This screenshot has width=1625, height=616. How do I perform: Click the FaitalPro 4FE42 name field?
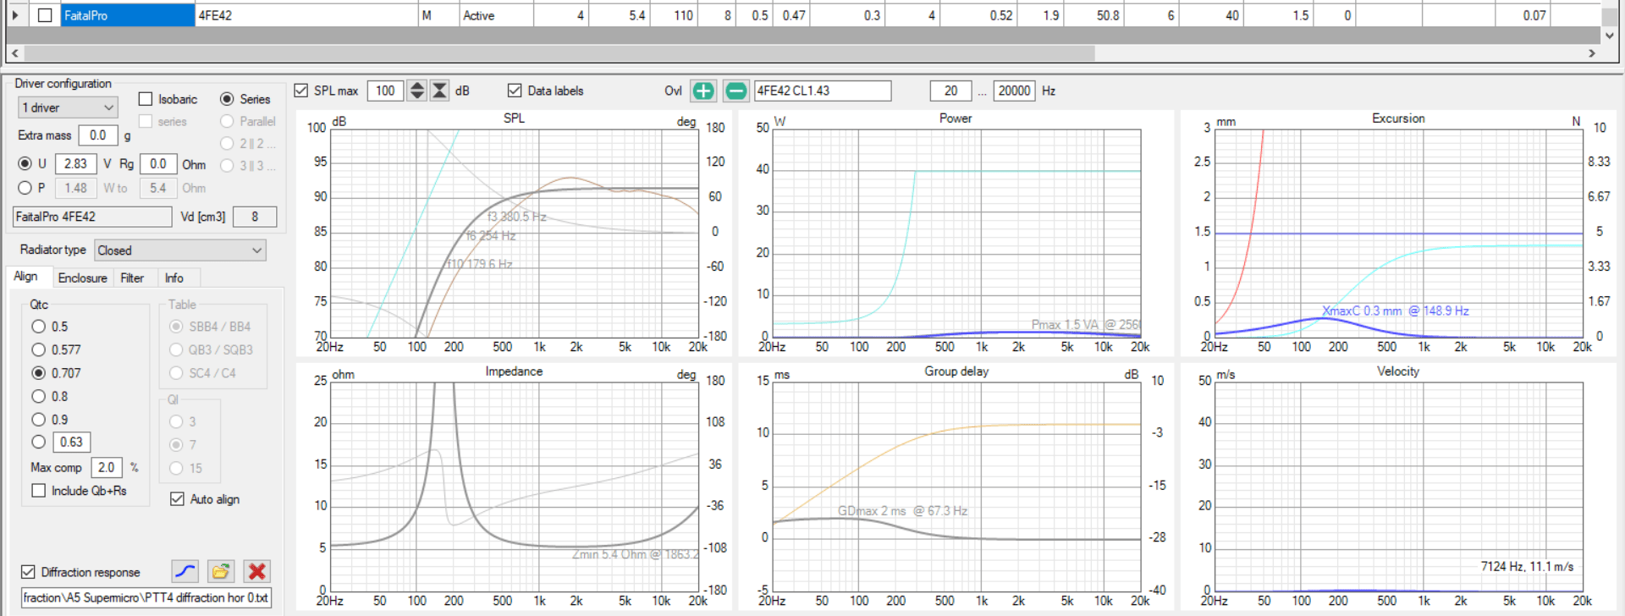[92, 217]
